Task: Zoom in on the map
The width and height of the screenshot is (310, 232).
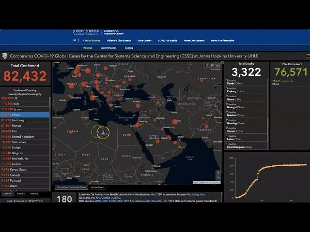Action: [218, 173]
